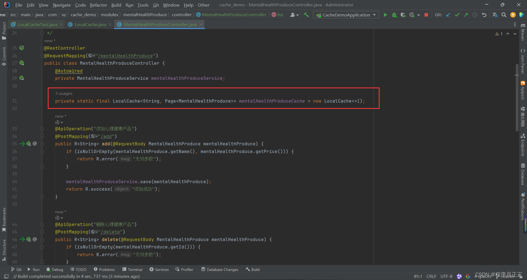Click the orange update notification icon
Viewport: 527px width, 280px height.
point(513,15)
